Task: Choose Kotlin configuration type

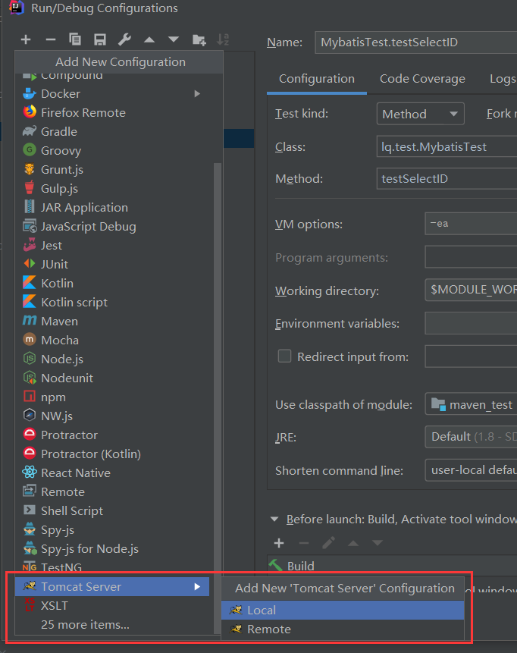Action: [x=112, y=283]
